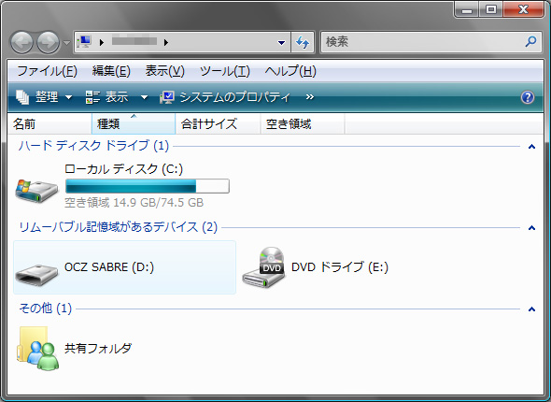Click the Forward navigation arrow button
This screenshot has height=402, width=551.
point(49,43)
